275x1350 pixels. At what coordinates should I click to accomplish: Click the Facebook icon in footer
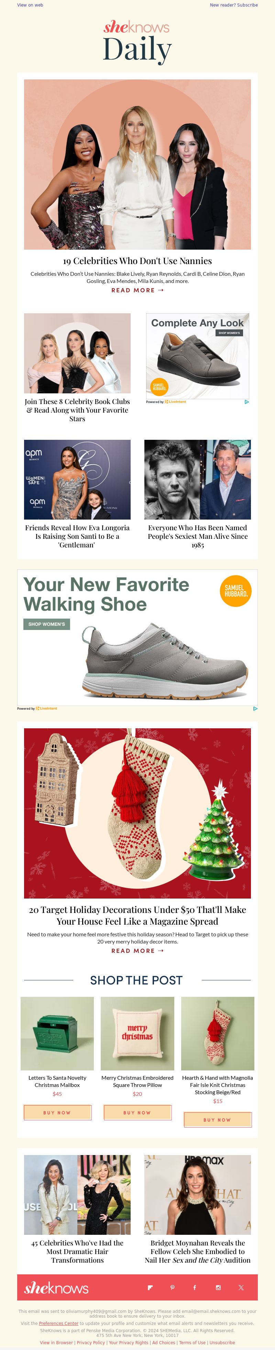click(195, 1287)
